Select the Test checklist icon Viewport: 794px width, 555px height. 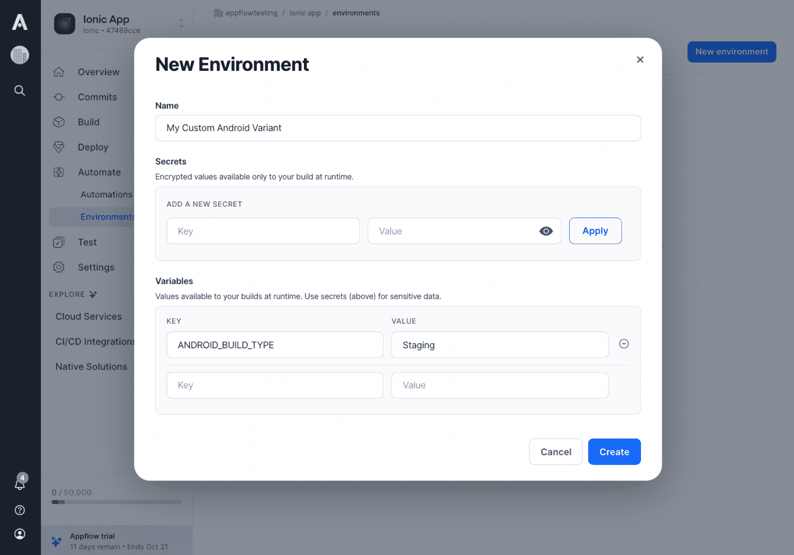point(58,242)
